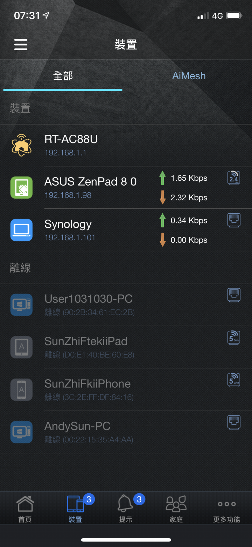Image resolution: width=252 pixels, height=547 pixels.
Task: Tap the SunZhiFtekiiPad 5GHz Wi-Fi icon
Action: pyautogui.click(x=234, y=338)
